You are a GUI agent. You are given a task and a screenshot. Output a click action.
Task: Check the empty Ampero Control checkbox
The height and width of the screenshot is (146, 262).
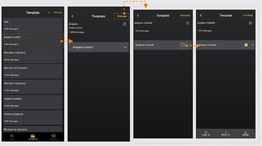tap(183, 45)
